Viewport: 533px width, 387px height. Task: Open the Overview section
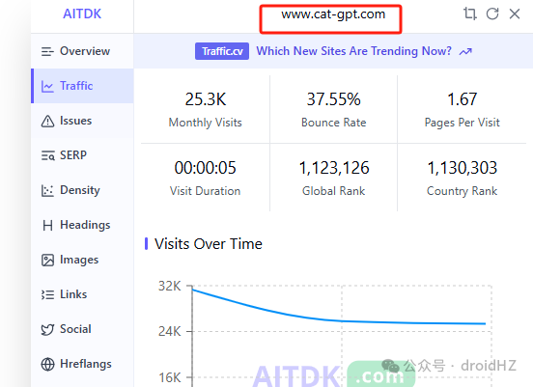[x=82, y=51]
